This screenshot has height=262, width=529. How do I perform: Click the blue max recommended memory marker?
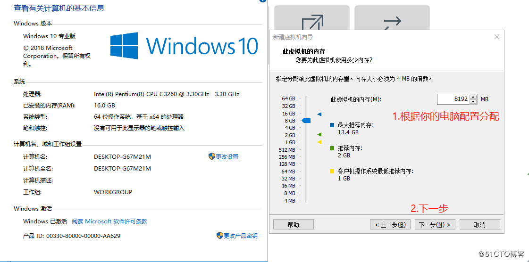319,114
